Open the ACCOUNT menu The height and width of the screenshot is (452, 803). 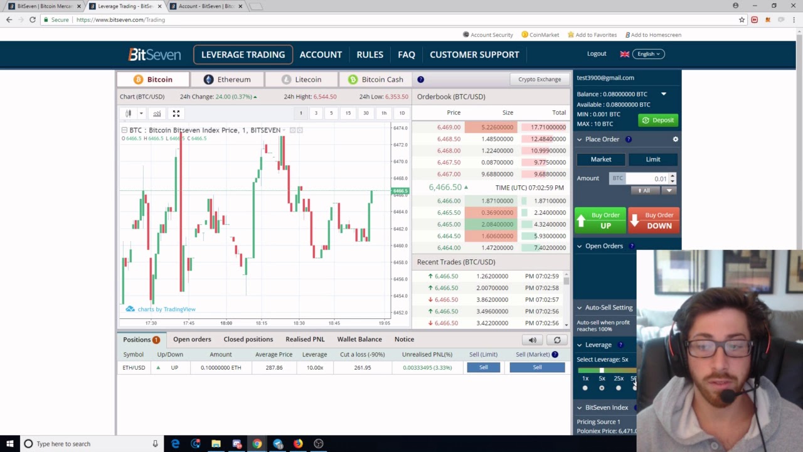(321, 55)
